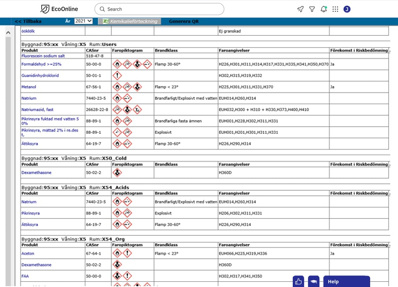Viewport: 398px width, 287px height.
Task: Click the scroll-up arrow on left scrollbar
Action: pyautogui.click(x=8, y=32)
